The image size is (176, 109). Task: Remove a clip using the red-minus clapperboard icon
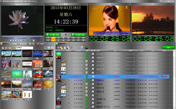pos(6,48)
